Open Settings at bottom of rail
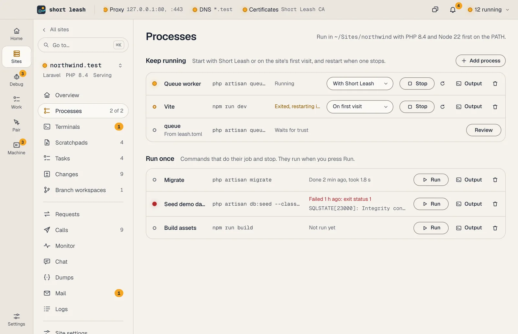Image resolution: width=518 pixels, height=334 pixels. pyautogui.click(x=17, y=319)
